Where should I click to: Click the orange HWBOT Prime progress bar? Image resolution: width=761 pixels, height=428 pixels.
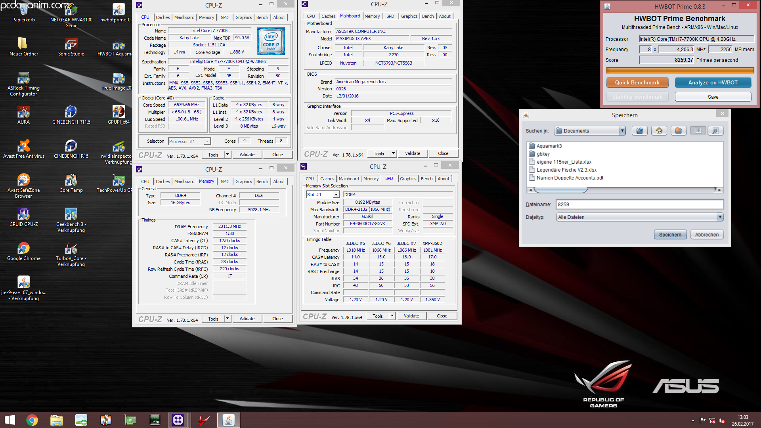[680, 71]
